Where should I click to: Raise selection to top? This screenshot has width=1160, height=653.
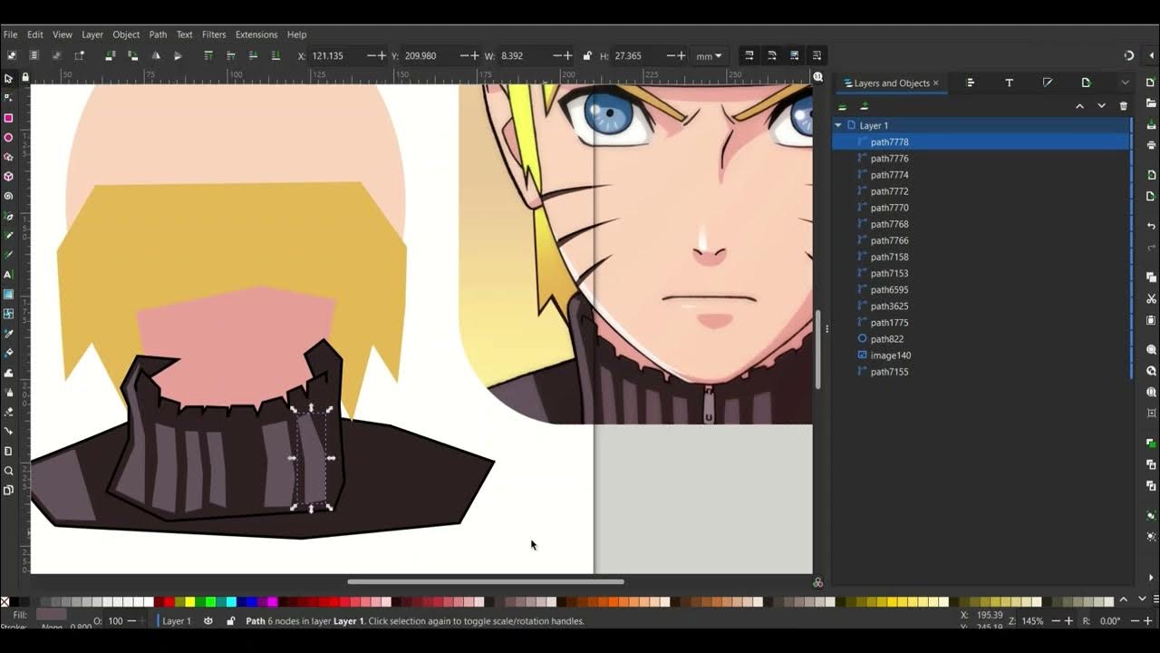(208, 55)
